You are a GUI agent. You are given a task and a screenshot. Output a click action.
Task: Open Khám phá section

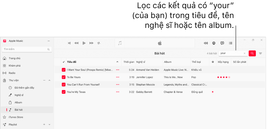coord(15,66)
